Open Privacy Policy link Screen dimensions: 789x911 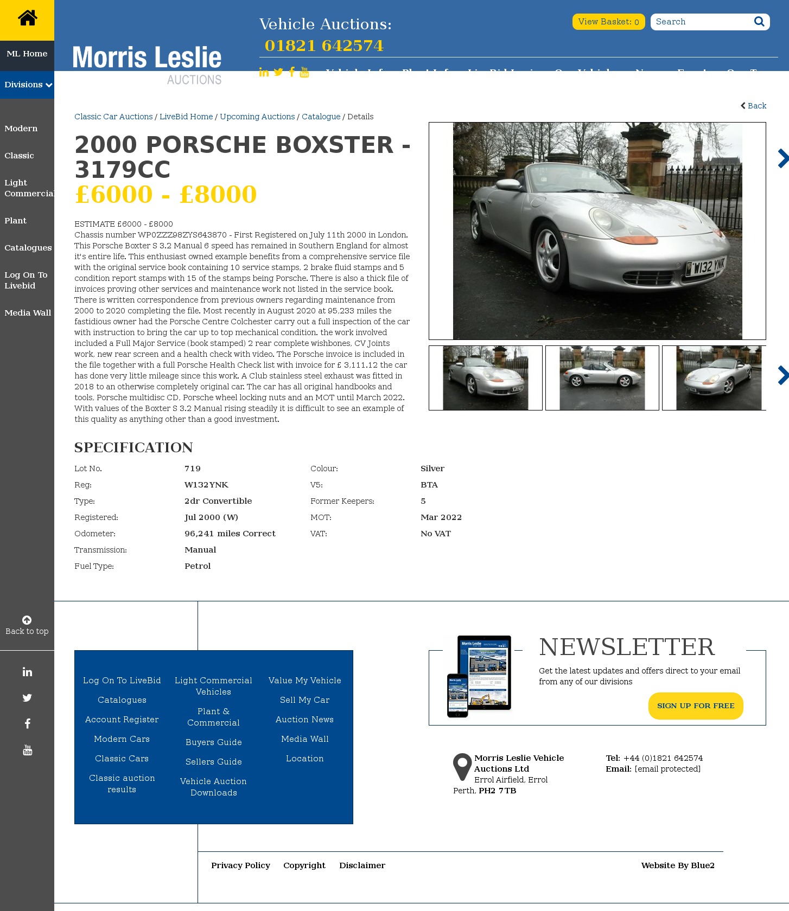coord(241,865)
